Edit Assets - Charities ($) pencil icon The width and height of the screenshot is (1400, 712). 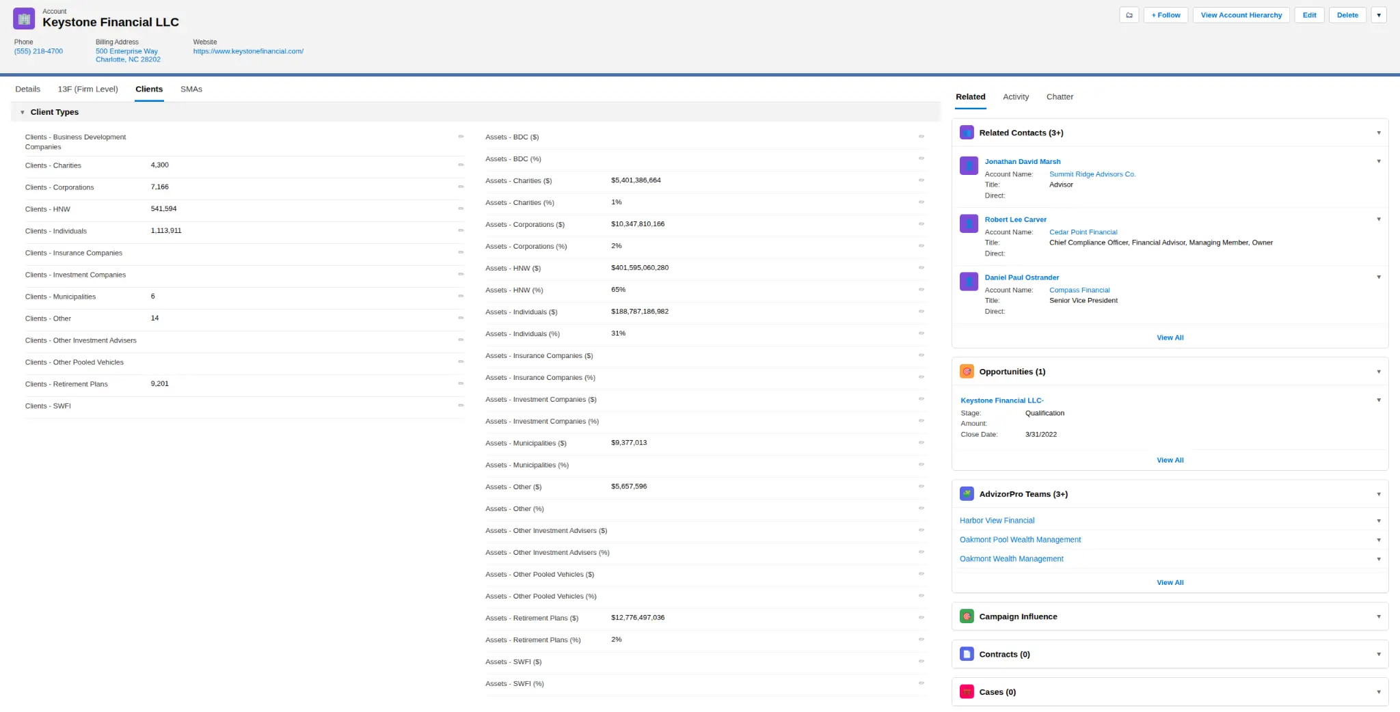coord(921,180)
